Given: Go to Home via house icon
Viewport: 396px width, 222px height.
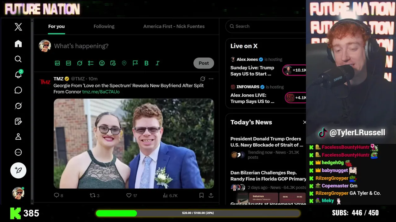Looking at the screenshot, I should [x=18, y=44].
